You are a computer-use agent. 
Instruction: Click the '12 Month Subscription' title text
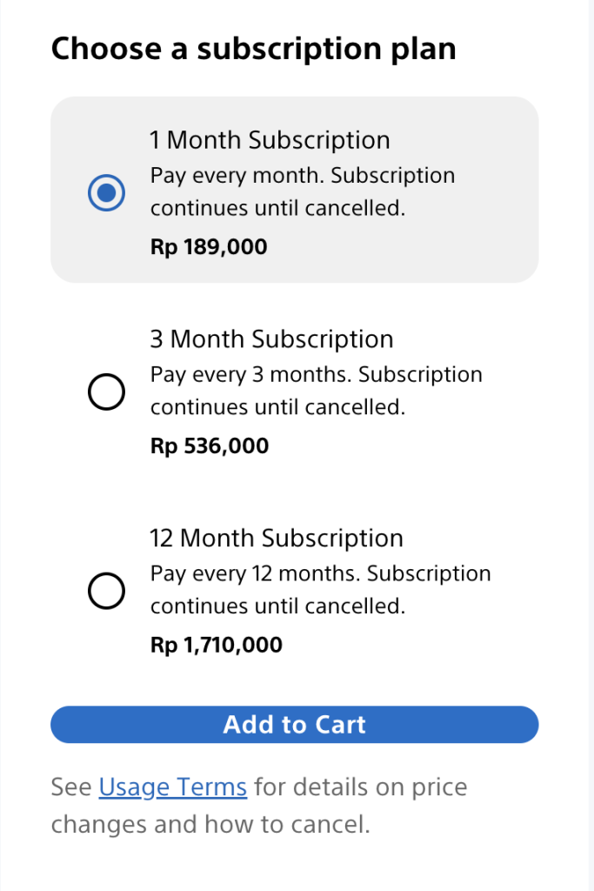[x=277, y=538]
